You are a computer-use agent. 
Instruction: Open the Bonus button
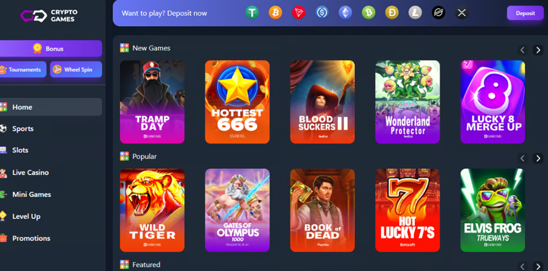[x=51, y=49]
